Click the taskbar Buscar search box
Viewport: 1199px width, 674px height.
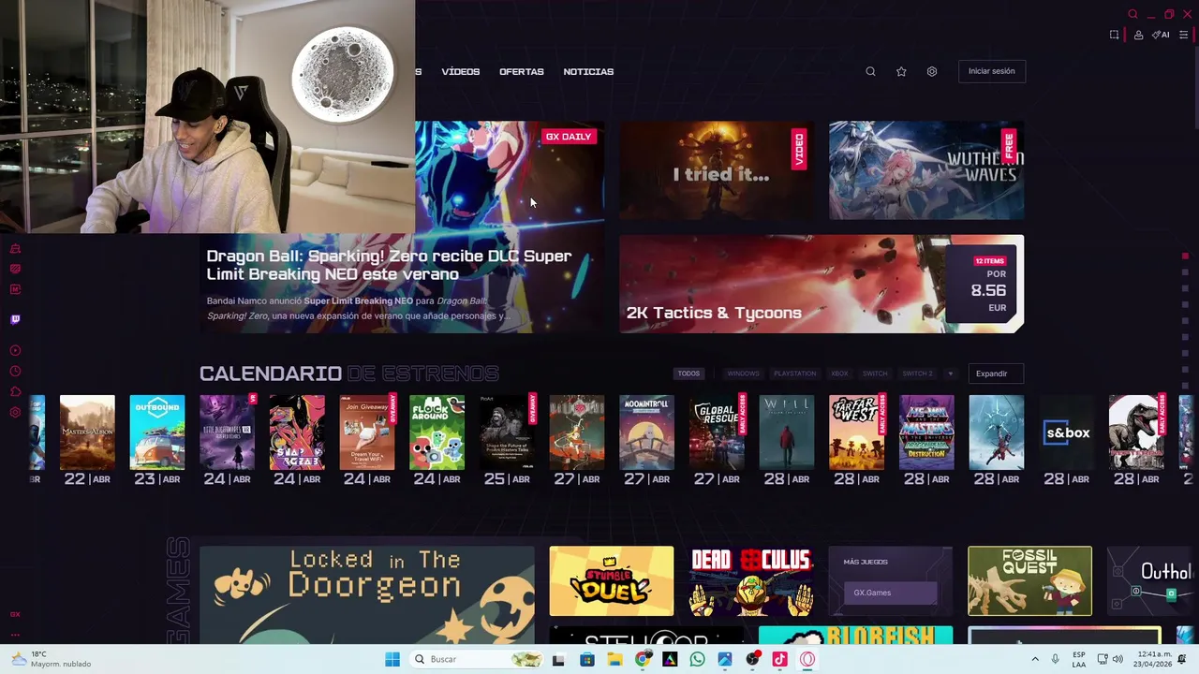[478, 659]
